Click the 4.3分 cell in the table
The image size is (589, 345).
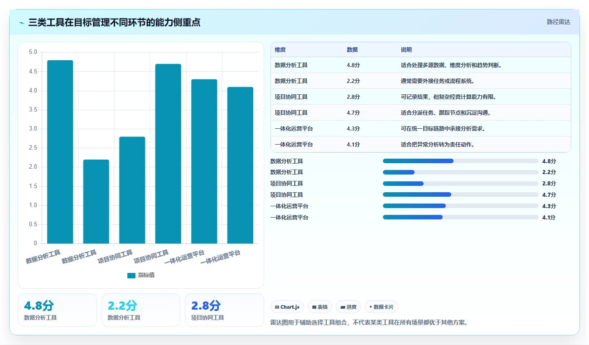pyautogui.click(x=353, y=129)
